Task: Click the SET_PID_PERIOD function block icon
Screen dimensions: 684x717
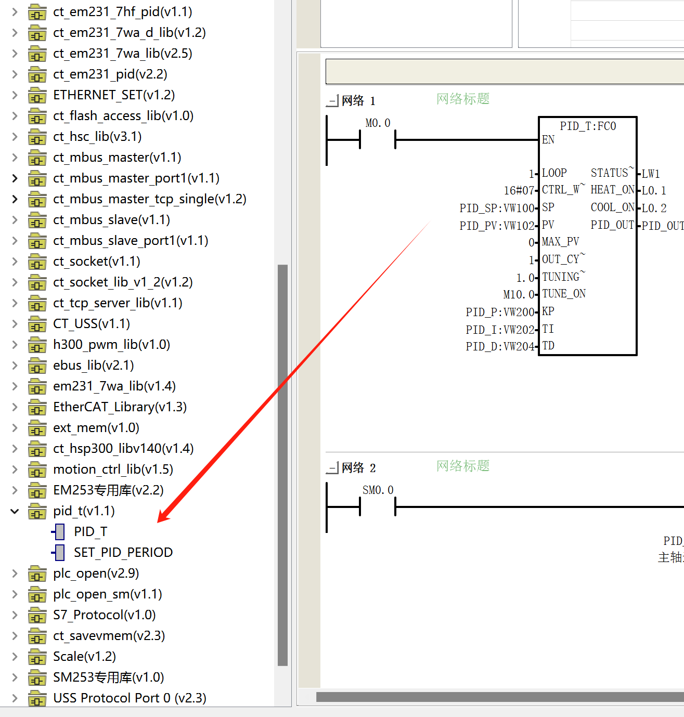Action: pos(58,553)
